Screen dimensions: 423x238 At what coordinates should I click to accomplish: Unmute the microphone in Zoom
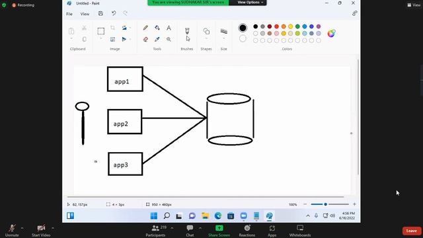[x=12, y=231]
